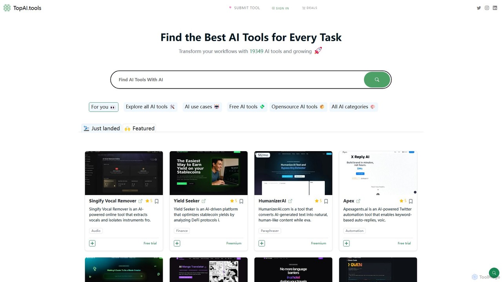Open Yield Seeker title link
The height and width of the screenshot is (282, 502).
[x=187, y=201]
